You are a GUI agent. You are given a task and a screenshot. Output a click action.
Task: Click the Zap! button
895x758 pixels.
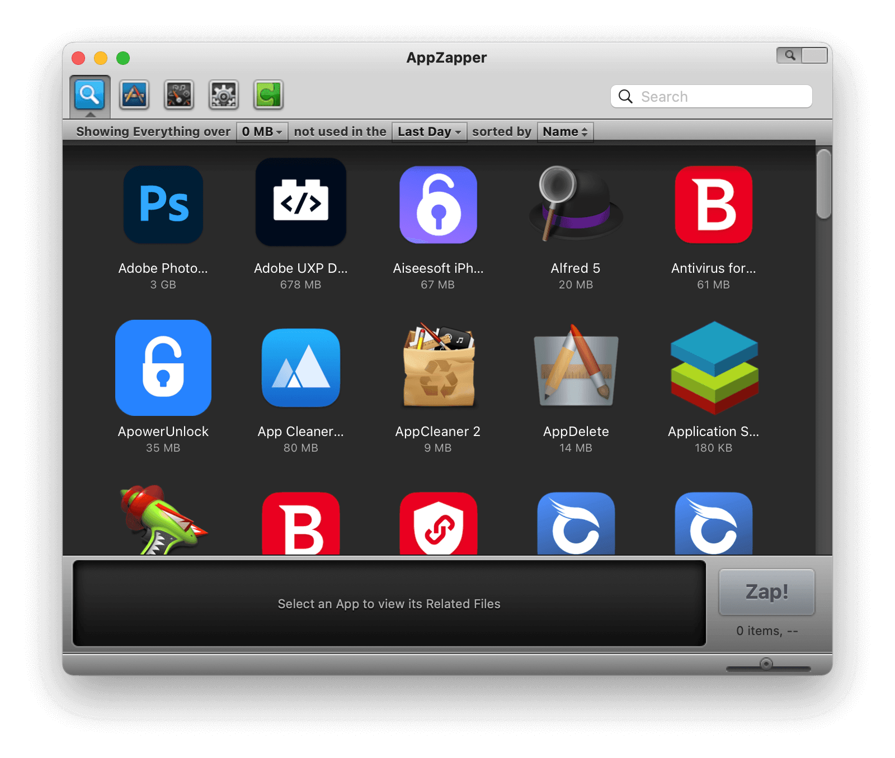tap(767, 592)
